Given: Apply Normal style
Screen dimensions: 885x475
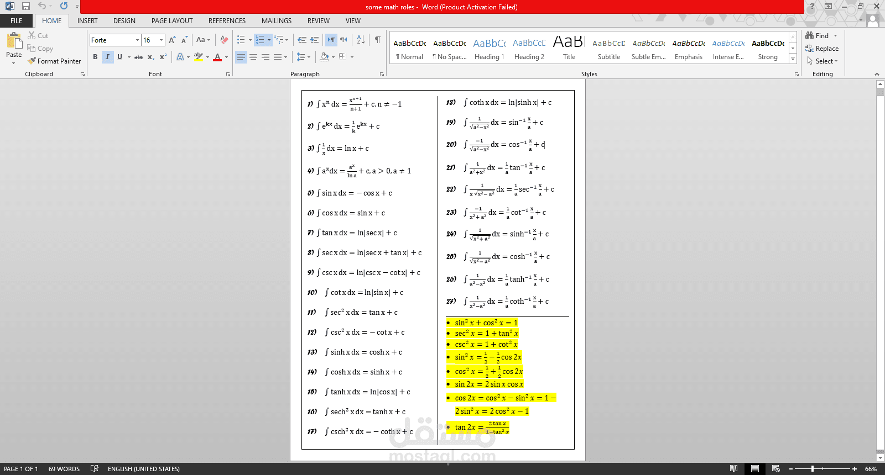Looking at the screenshot, I should pos(410,49).
